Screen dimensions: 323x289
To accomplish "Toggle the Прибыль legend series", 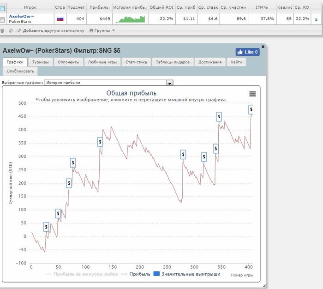I will point(136,274).
